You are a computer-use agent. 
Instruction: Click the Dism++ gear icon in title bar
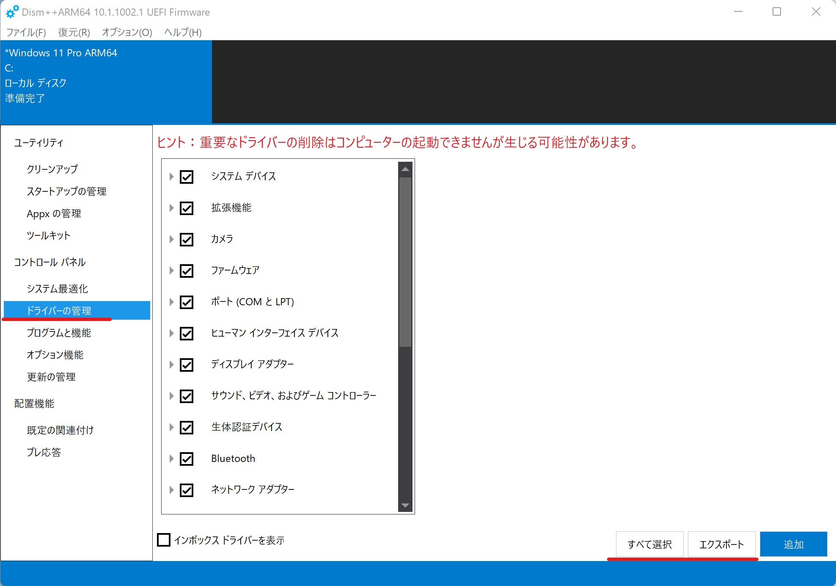[12, 12]
